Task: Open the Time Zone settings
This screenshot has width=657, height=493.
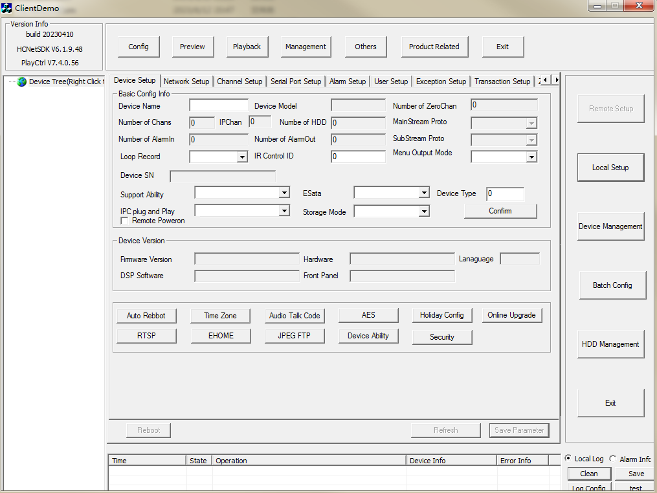Action: (x=220, y=315)
